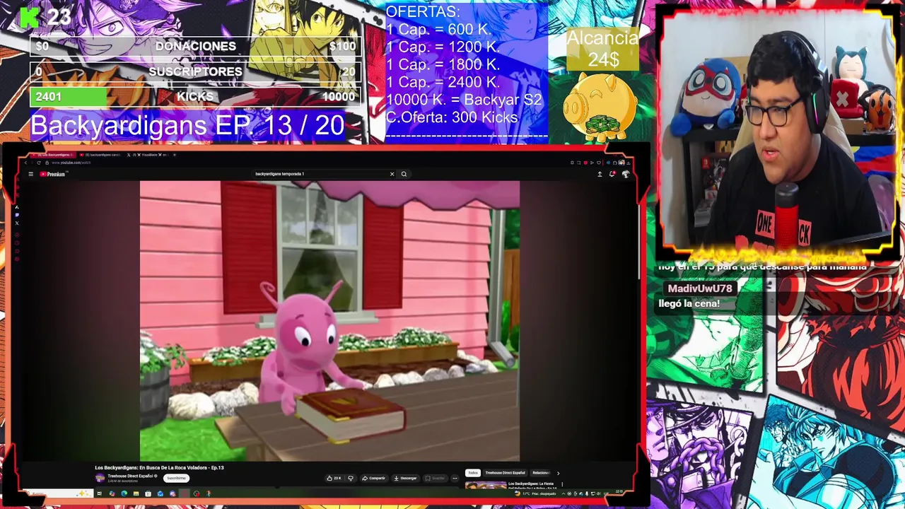Viewport: 905px width, 509px height.
Task: Click the chat message llegó la cena!
Action: 689,303
